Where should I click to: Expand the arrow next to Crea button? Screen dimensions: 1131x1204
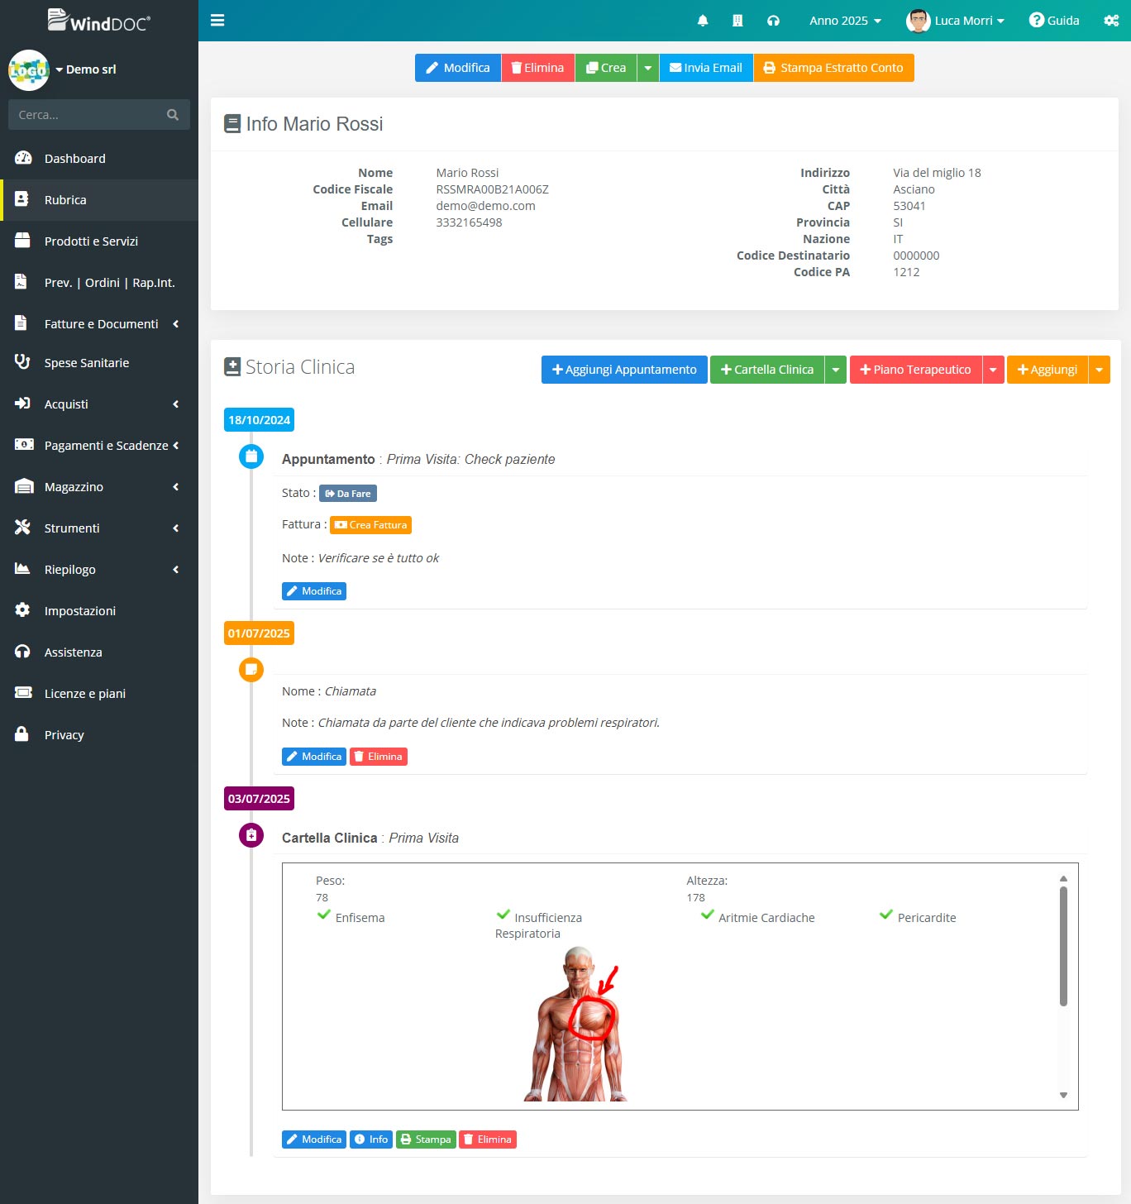coord(648,68)
